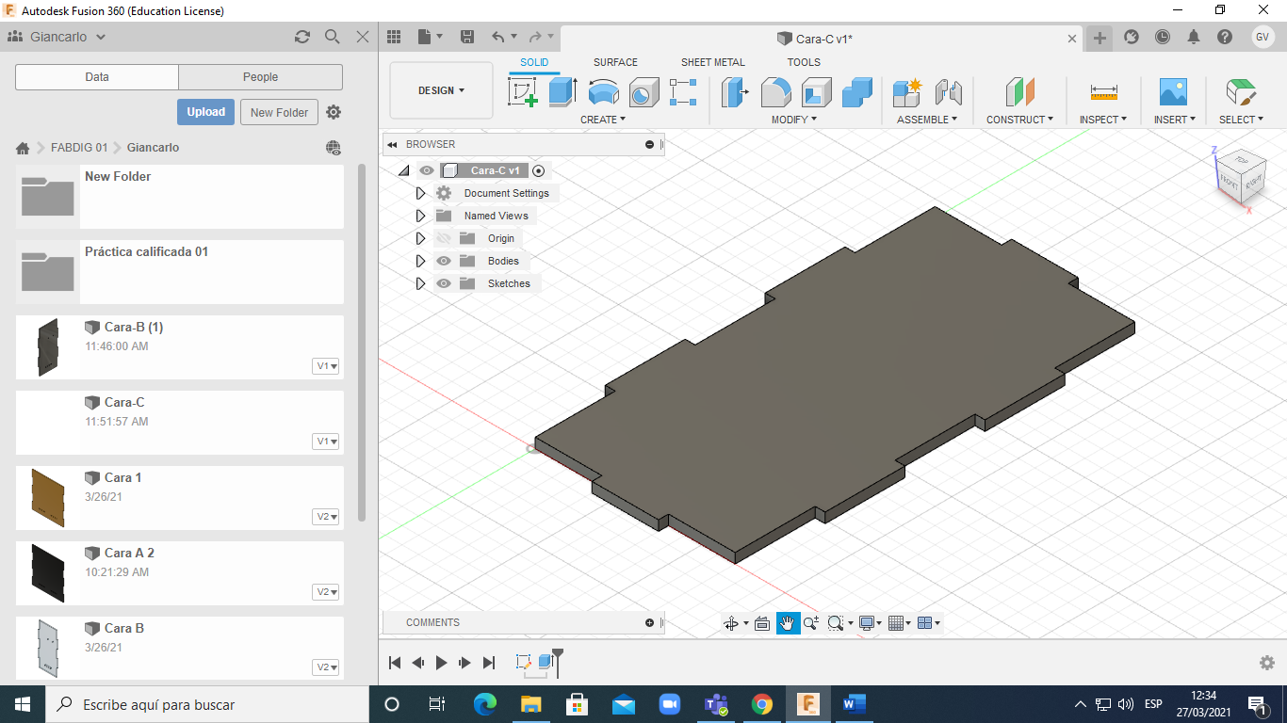
Task: Toggle Sketches folder visibility eye
Action: point(444,283)
